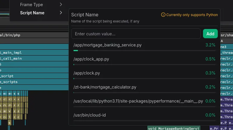Expand the Frame Type submenu chevron
Screen dimensions: 233x130
pyautogui.click(x=61, y=5)
